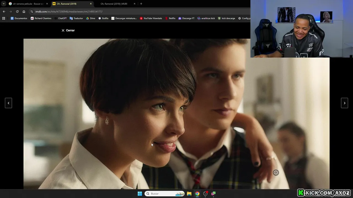Open the YouTube Viewstats bookmark
The image size is (353, 198).
(151, 18)
